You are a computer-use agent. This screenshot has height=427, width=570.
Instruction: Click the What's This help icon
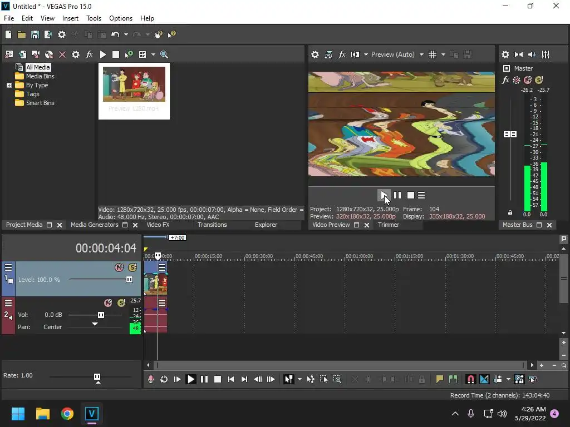pyautogui.click(x=171, y=34)
